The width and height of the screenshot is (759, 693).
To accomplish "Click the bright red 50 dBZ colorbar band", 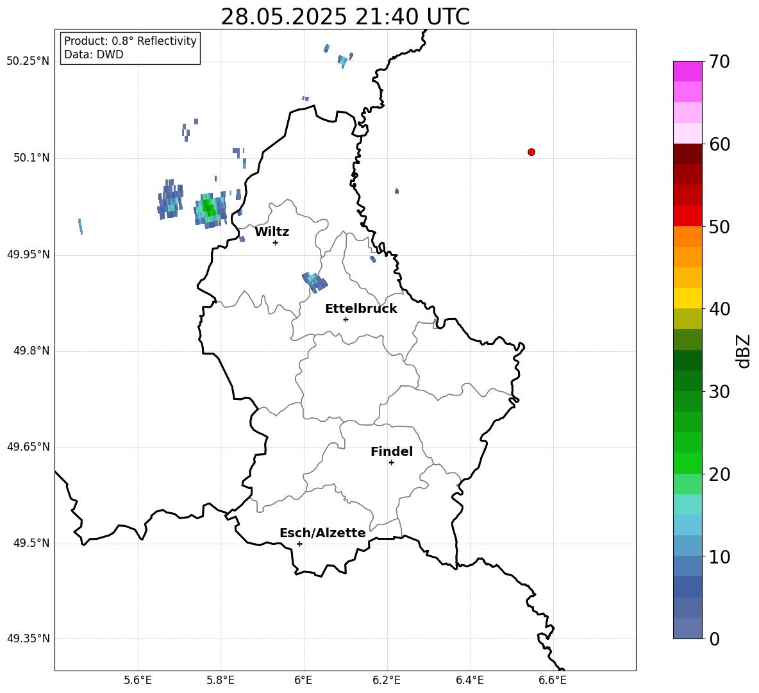I will click(x=687, y=216).
